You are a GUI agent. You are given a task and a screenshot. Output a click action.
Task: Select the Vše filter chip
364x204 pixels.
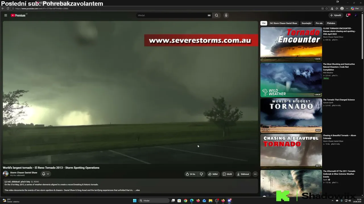(x=264, y=23)
